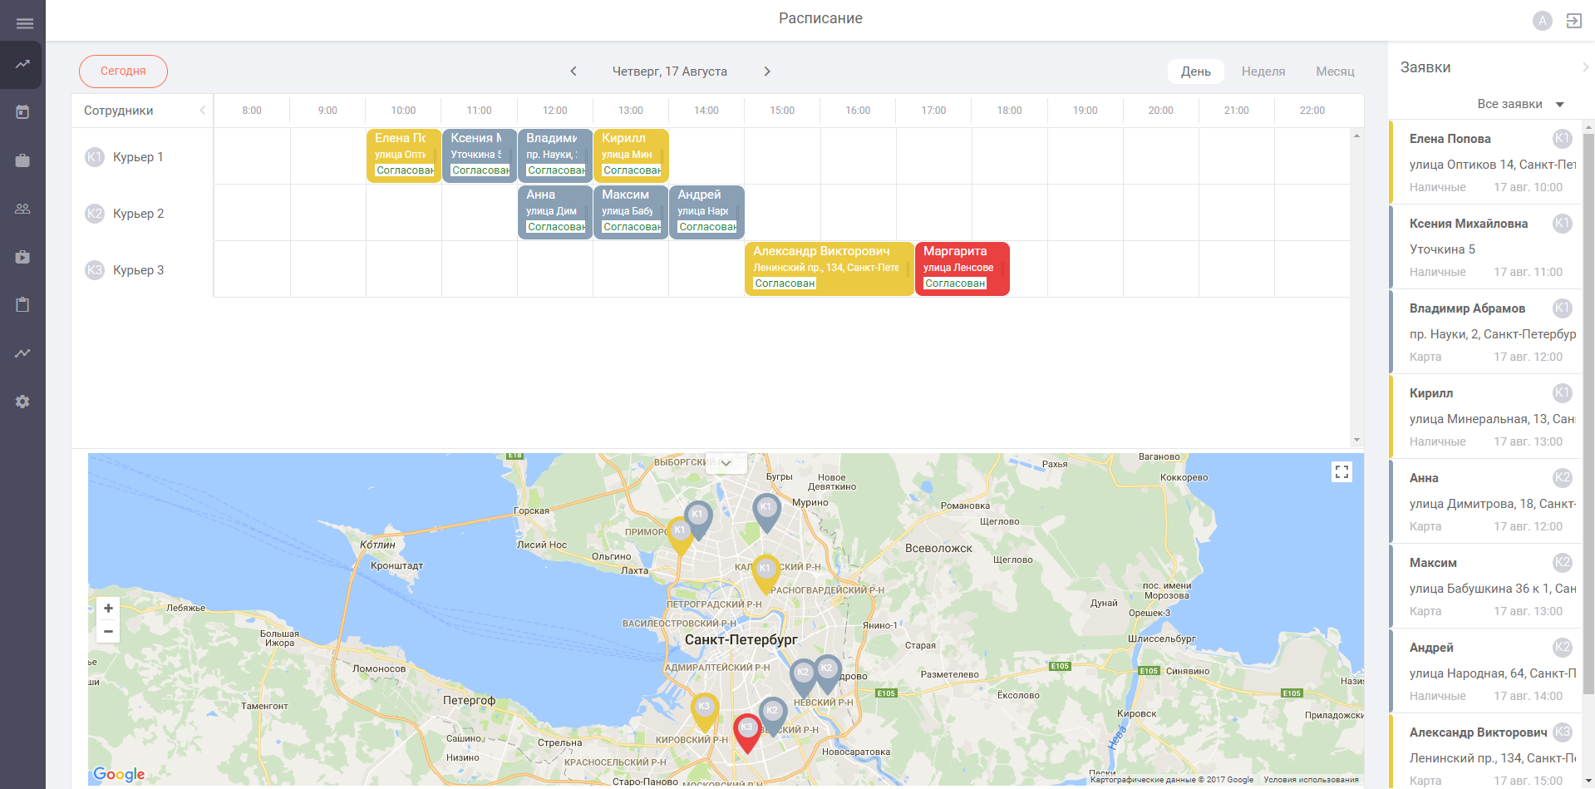Open the calendar section in the sidebar
Image resolution: width=1595 pixels, height=789 pixels.
click(22, 112)
